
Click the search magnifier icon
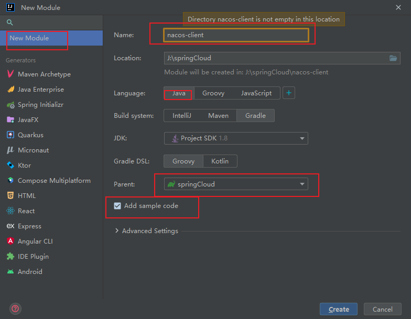point(9,22)
